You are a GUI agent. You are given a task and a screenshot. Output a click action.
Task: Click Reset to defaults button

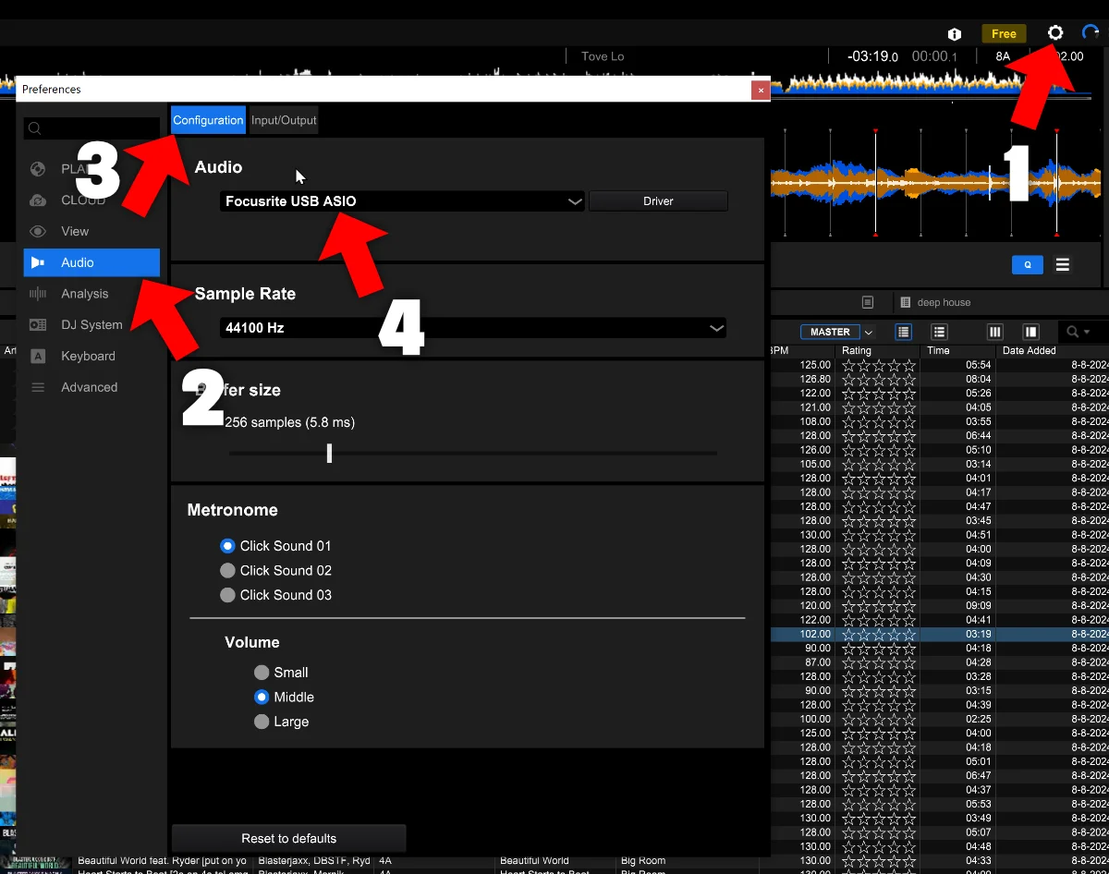point(288,838)
